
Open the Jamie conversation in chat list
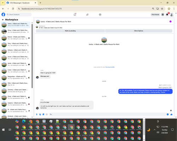tap(16, 64)
